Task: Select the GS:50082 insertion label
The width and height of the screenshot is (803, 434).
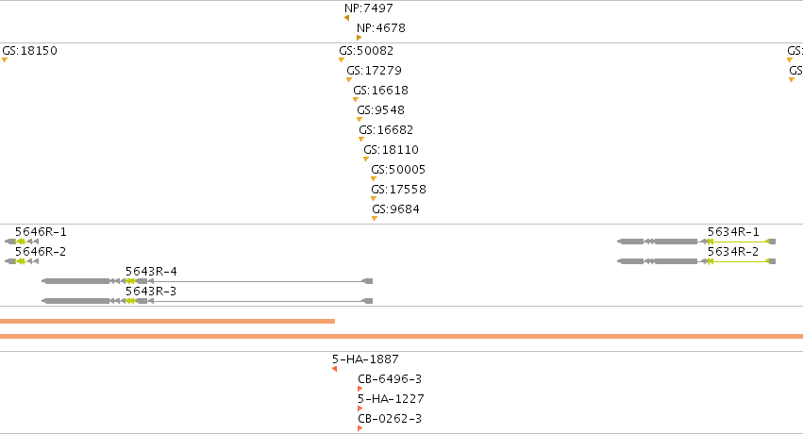Action: pos(366,51)
